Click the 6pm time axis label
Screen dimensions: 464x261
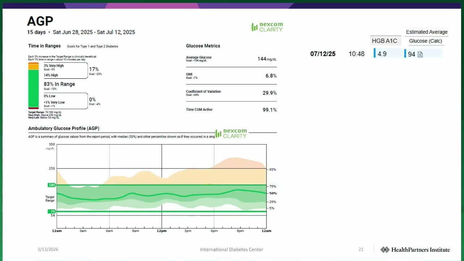tap(214, 231)
